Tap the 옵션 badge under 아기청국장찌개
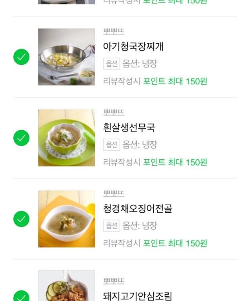Screen dimensions: 251x301 pyautogui.click(x=111, y=64)
